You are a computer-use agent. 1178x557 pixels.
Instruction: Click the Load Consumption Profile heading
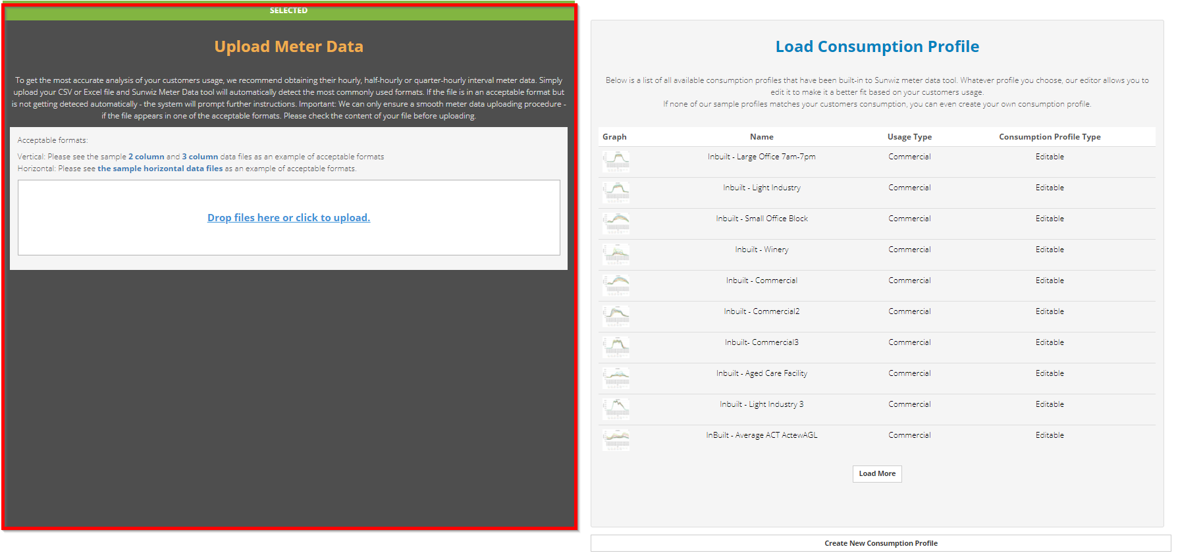click(877, 47)
